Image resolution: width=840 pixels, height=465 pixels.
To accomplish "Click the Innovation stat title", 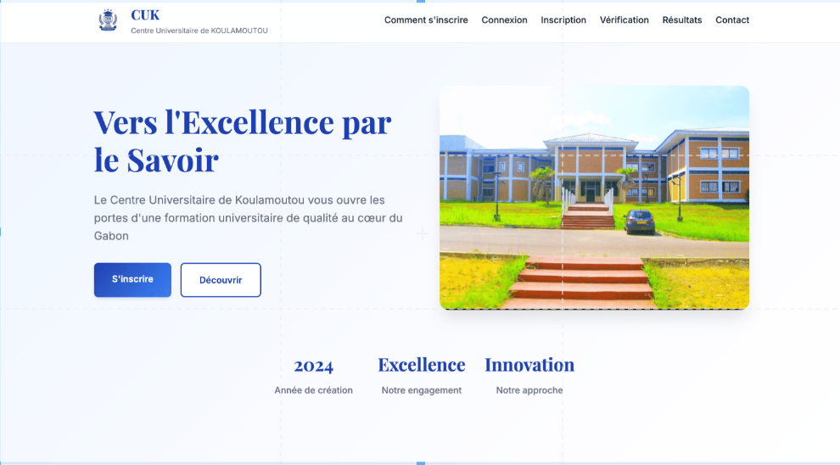I will (x=529, y=365).
